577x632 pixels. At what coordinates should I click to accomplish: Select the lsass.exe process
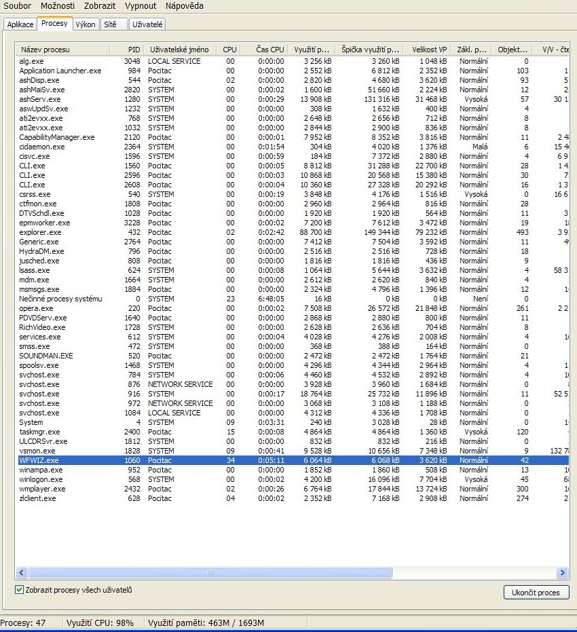coord(293,270)
